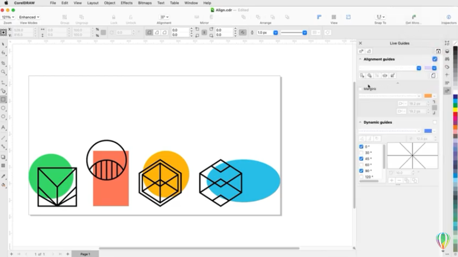Image resolution: width=458 pixels, height=257 pixels.
Task: Select the Interactive Fill tool
Action: [x=3, y=185]
